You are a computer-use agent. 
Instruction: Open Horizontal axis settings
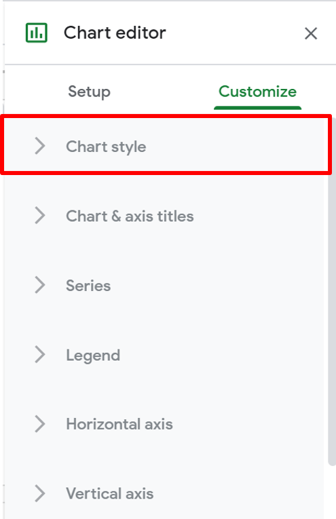[x=119, y=424]
